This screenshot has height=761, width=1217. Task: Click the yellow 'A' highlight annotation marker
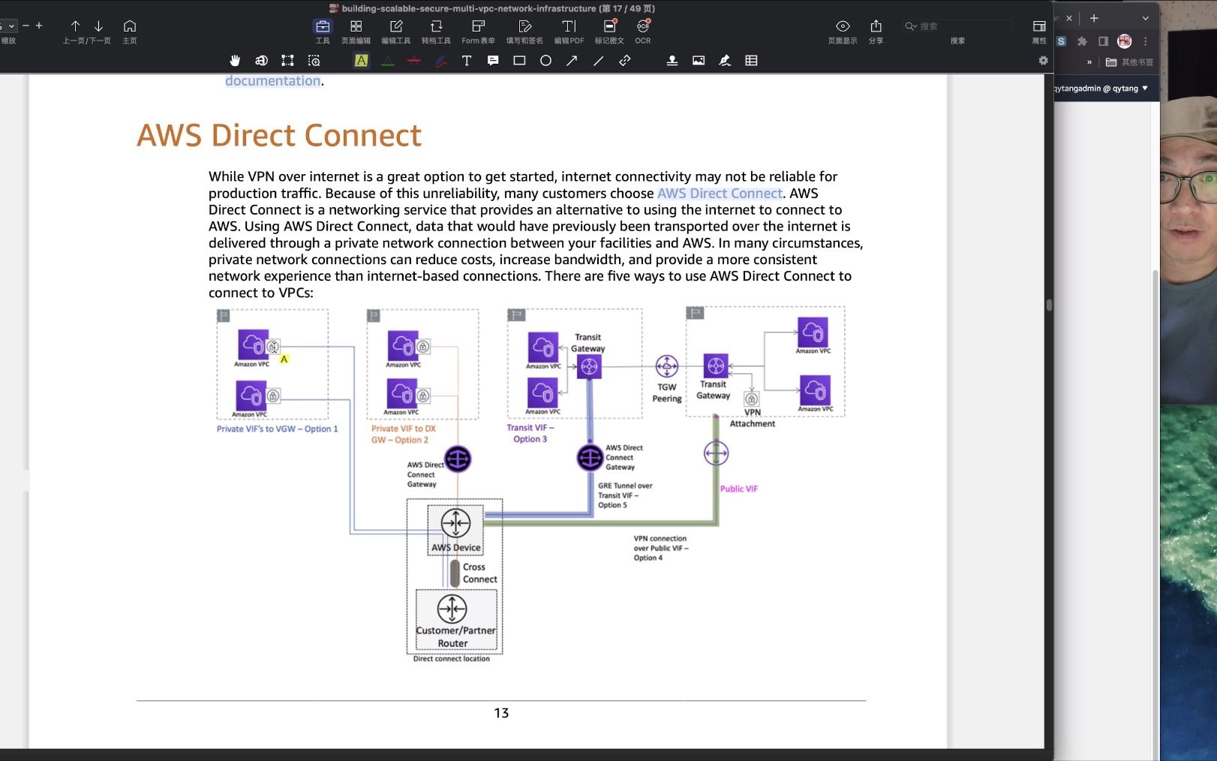coord(284,359)
